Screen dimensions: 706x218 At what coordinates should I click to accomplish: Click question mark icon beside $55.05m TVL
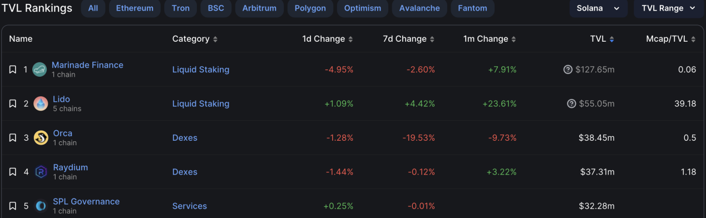pyautogui.click(x=571, y=103)
